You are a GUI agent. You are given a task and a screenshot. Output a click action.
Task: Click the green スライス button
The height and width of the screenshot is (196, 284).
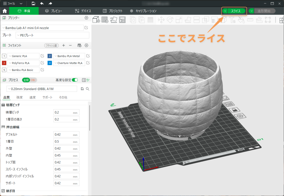click(x=236, y=11)
